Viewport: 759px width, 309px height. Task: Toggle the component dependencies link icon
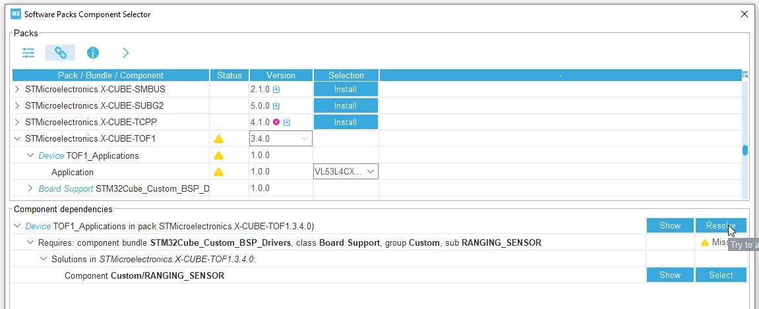(61, 53)
